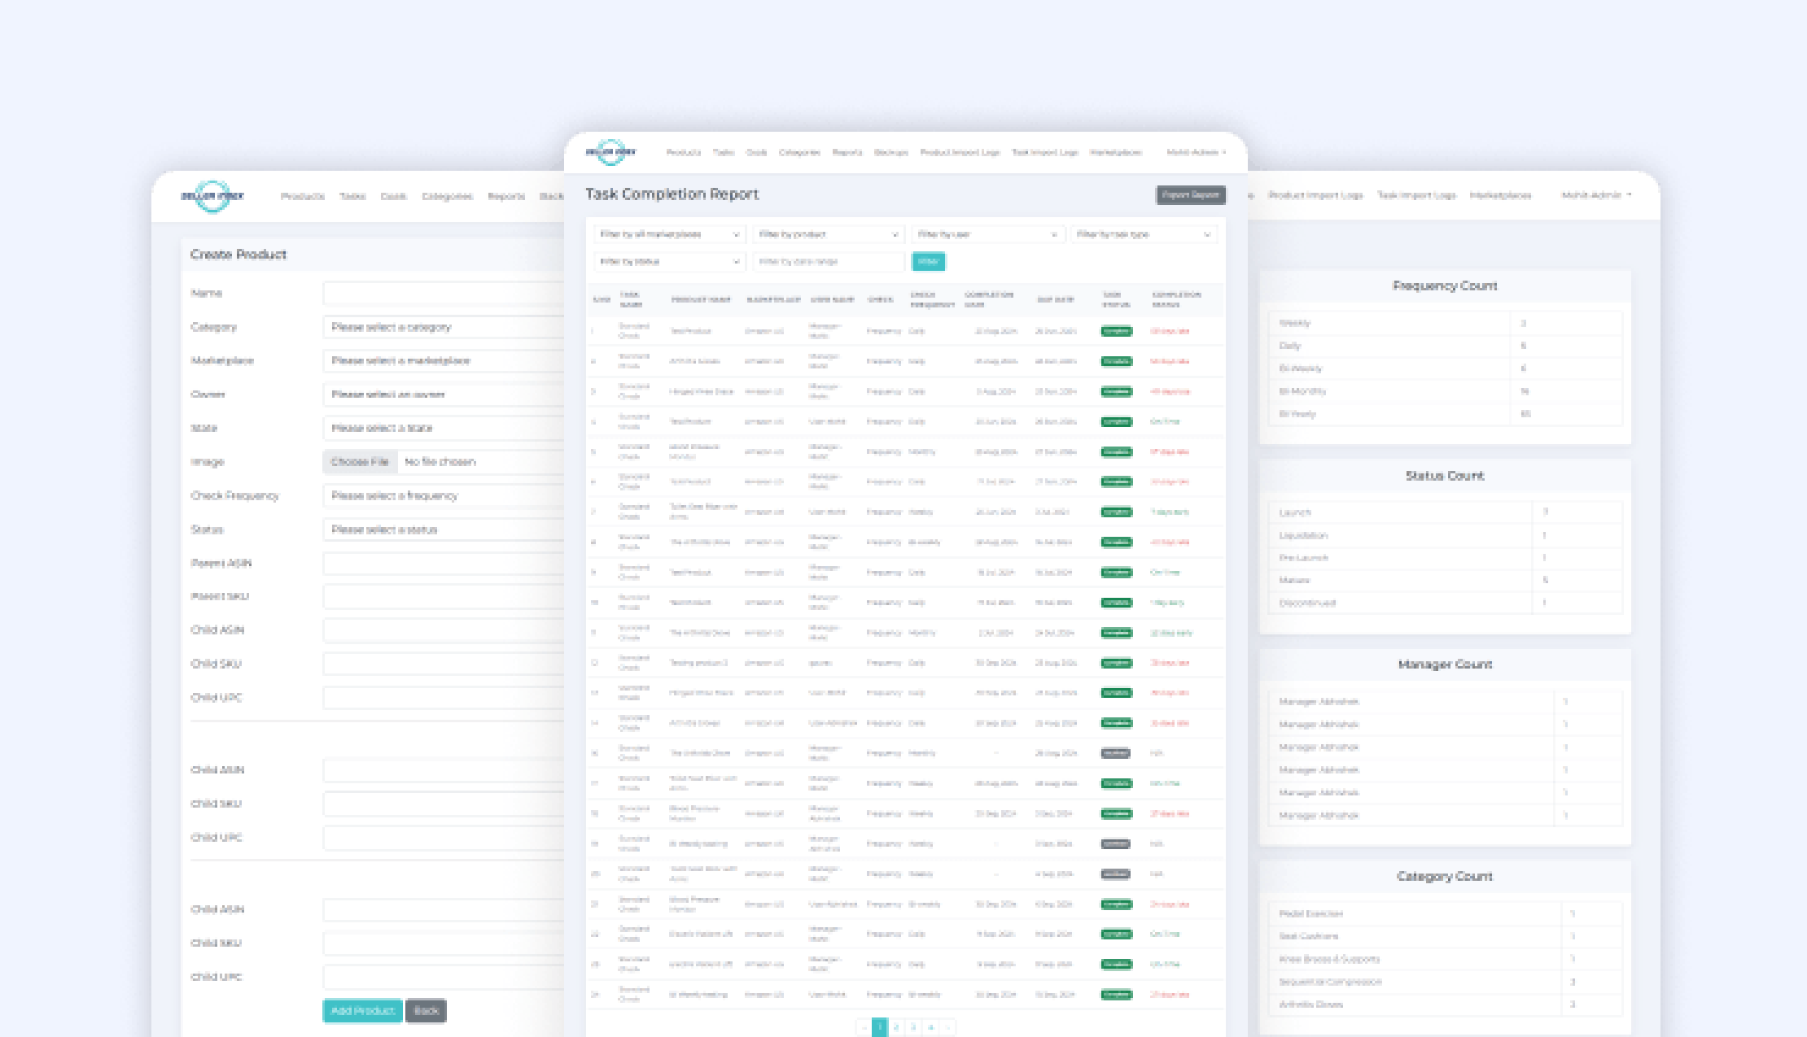Open Categories in the Create Product window navbar

pyautogui.click(x=447, y=197)
